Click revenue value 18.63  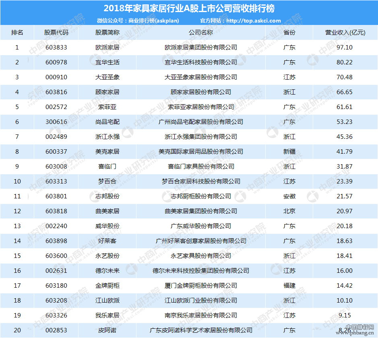click(345, 241)
